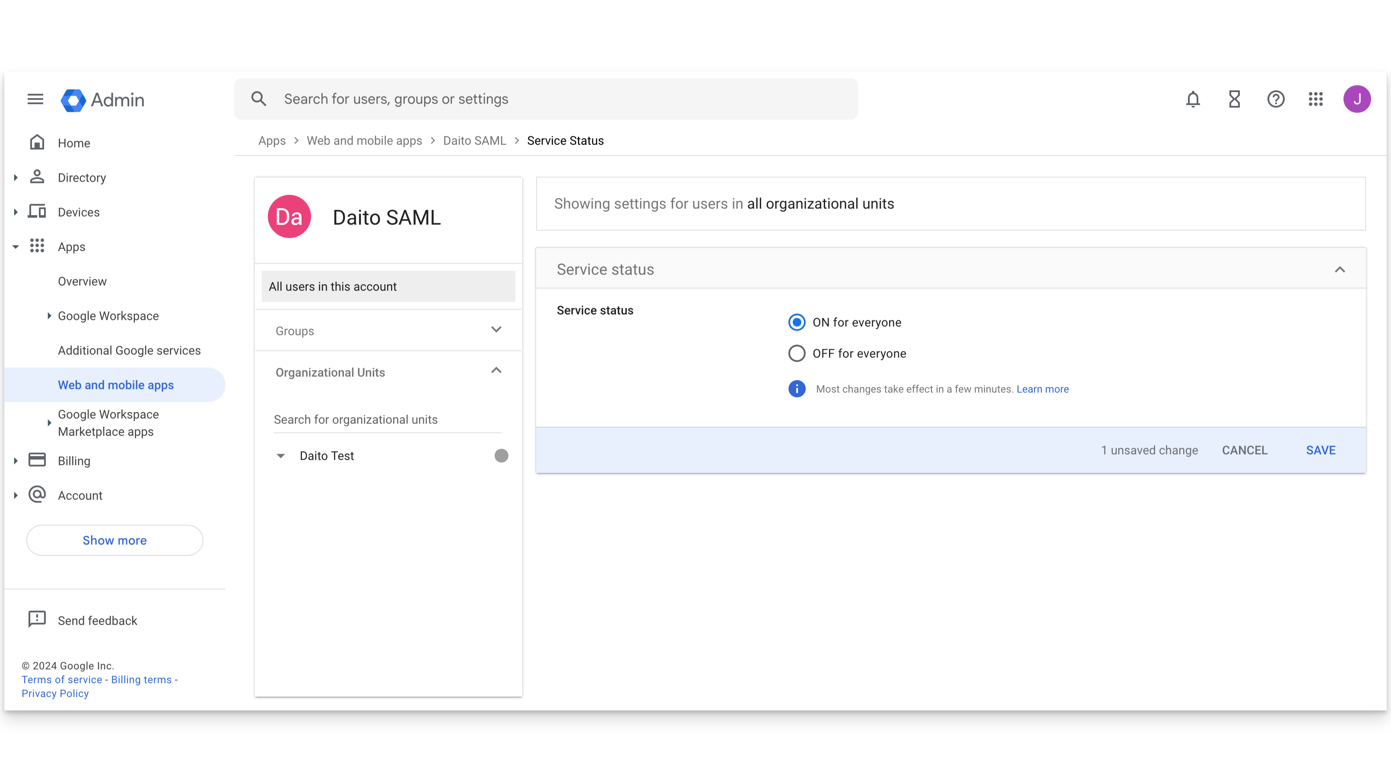Click the Devices icon in sidebar

pos(37,212)
